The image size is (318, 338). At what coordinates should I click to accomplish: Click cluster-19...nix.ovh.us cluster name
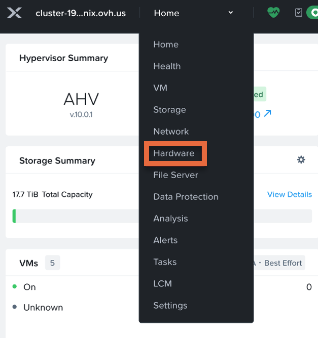click(81, 13)
